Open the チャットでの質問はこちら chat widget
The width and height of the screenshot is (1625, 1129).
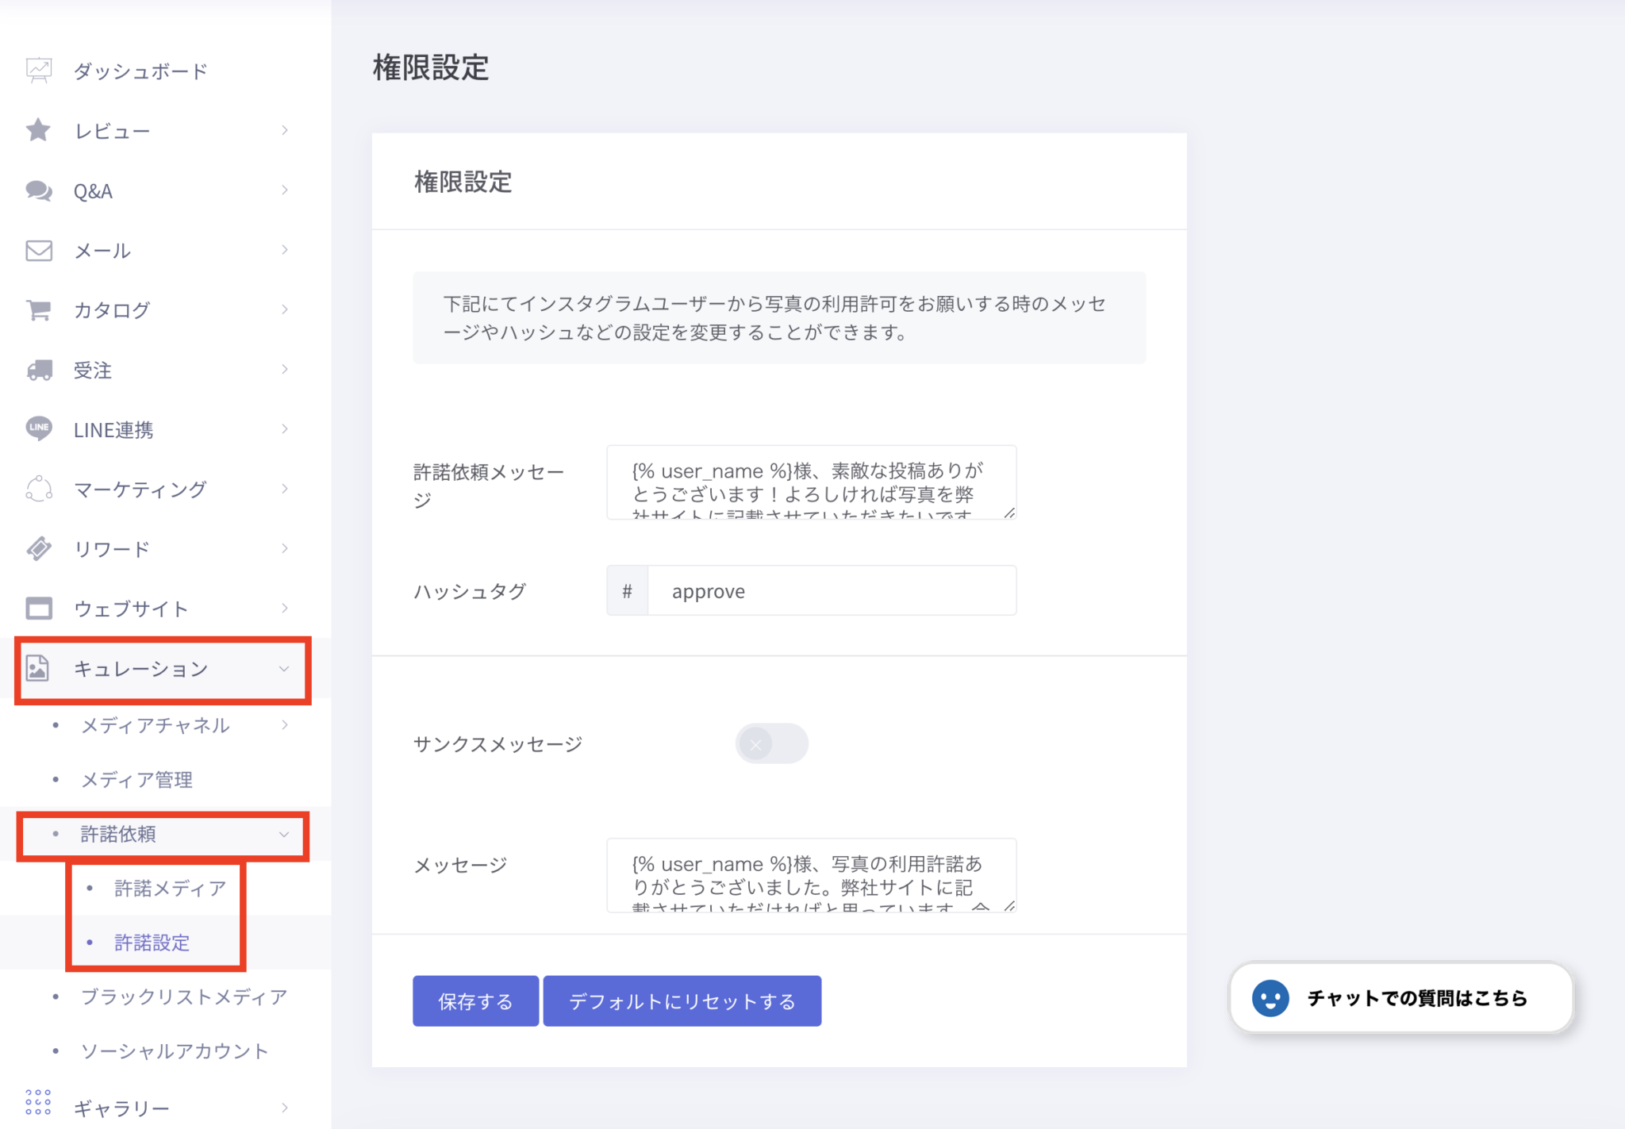[x=1400, y=998]
